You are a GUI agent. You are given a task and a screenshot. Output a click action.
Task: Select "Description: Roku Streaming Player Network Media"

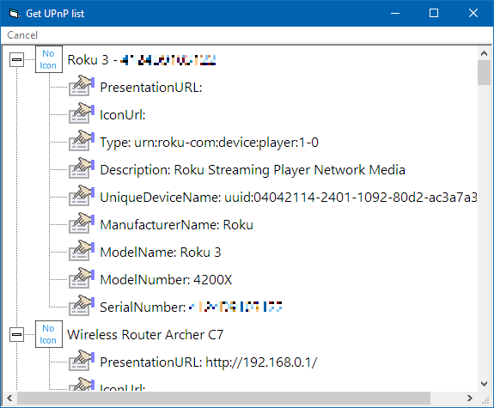click(253, 170)
